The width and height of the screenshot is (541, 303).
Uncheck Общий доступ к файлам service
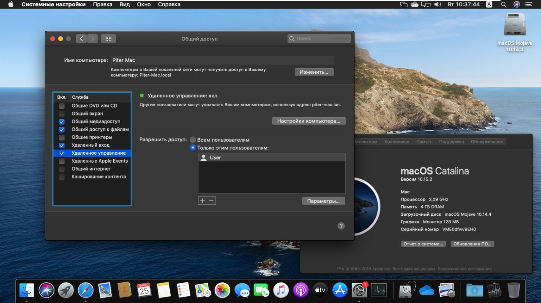[x=62, y=129]
